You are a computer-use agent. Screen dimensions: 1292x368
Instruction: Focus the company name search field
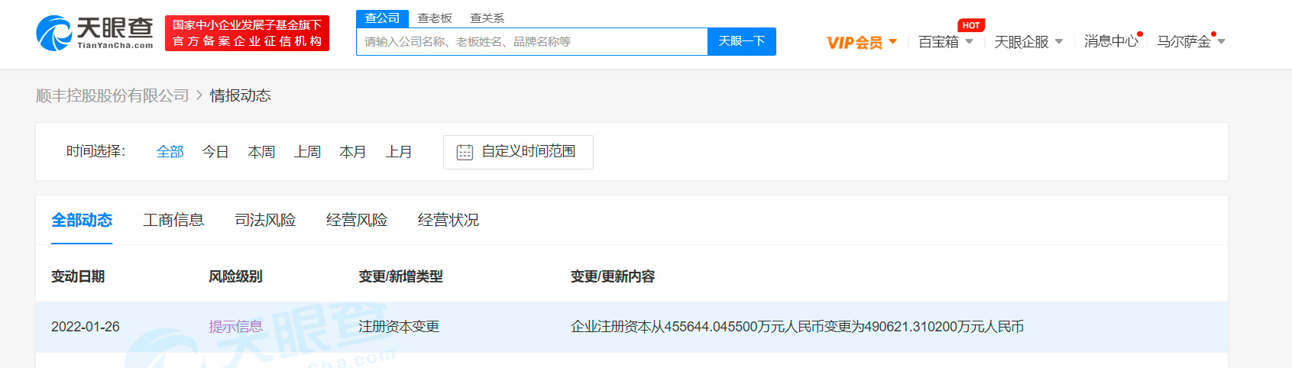pyautogui.click(x=532, y=42)
